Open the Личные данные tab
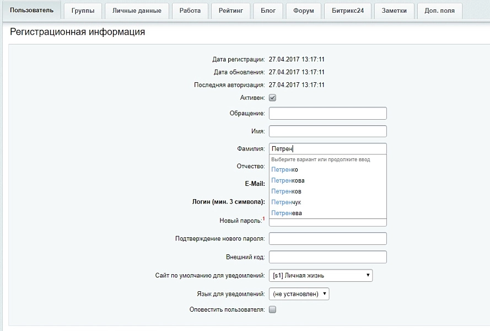The height and width of the screenshot is (331, 490). [137, 10]
